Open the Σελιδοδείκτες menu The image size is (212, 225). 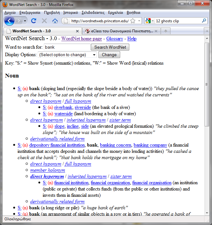point(93,13)
